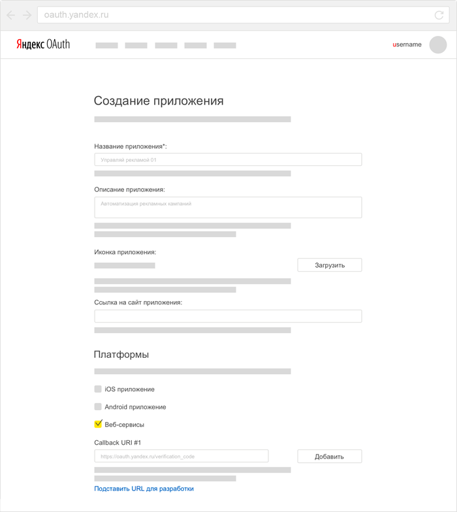The height and width of the screenshot is (512, 457).
Task: Focus the Callback URI #1 field
Action: 181,456
